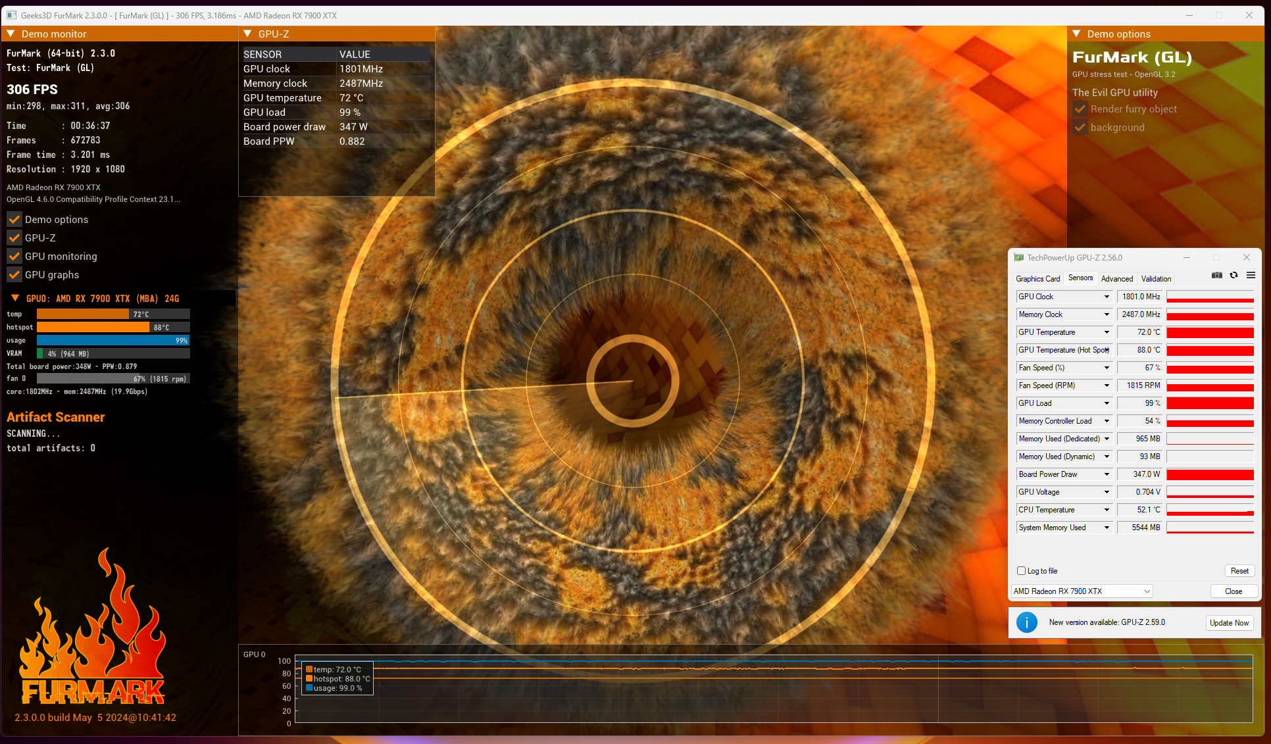
Task: Open the Memory Used (Dedicated) dropdown
Action: pos(1107,439)
